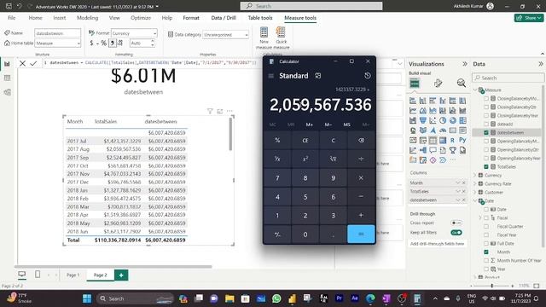
Task: Choose the R script visual icon
Action: (x=452, y=140)
